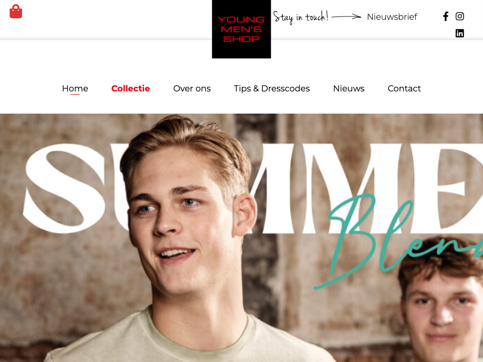Open the Collectie menu

[131, 89]
